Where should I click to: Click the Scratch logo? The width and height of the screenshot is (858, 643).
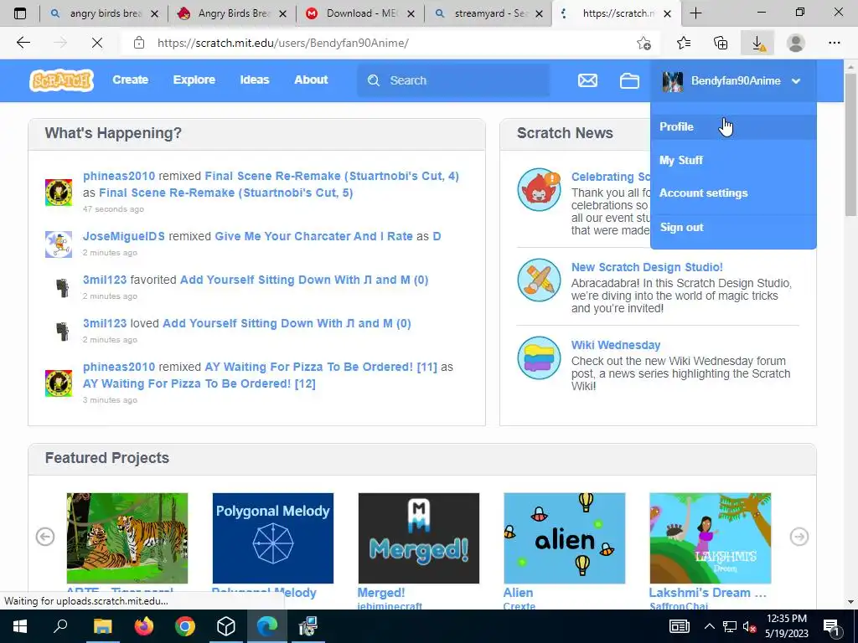(61, 80)
